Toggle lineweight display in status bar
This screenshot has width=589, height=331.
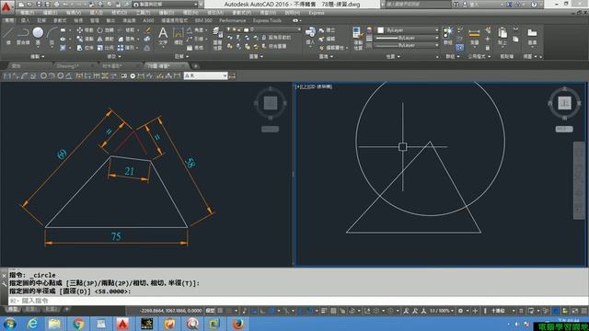[324, 311]
